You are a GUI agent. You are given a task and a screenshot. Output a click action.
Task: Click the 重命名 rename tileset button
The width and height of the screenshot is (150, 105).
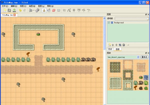coord(144,57)
